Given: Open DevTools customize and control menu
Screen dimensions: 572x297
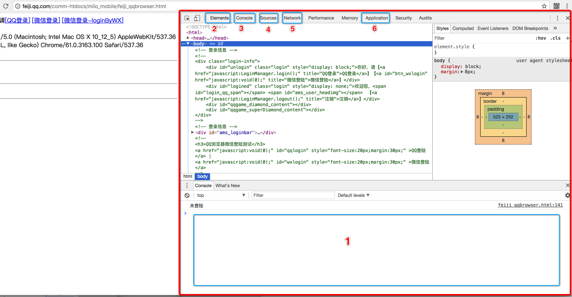Looking at the screenshot, I should (x=557, y=18).
